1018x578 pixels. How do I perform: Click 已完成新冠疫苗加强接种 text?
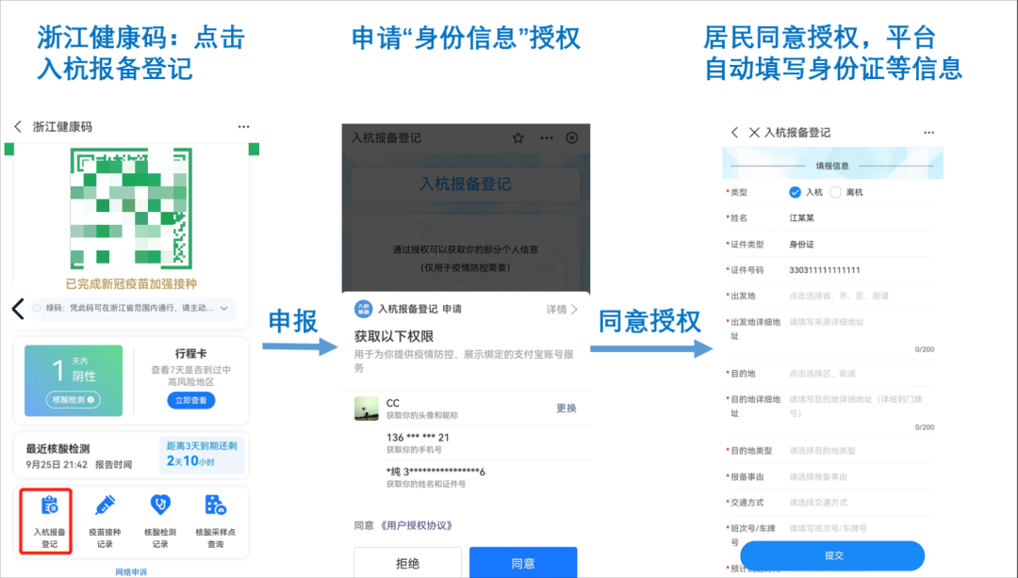[x=131, y=284]
